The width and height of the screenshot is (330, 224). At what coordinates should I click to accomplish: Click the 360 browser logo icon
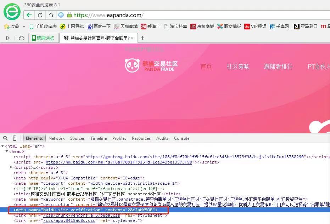click(12, 12)
